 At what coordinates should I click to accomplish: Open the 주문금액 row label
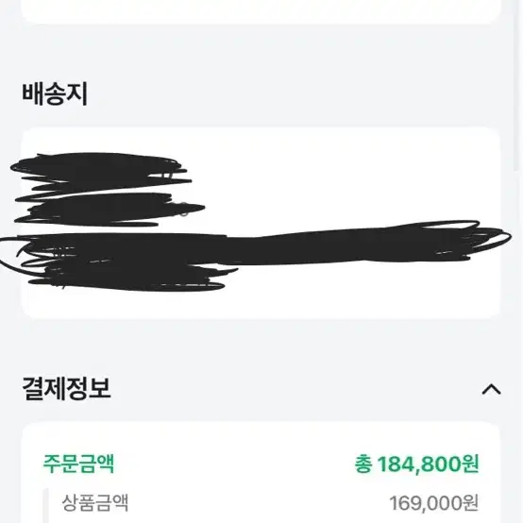[78, 464]
